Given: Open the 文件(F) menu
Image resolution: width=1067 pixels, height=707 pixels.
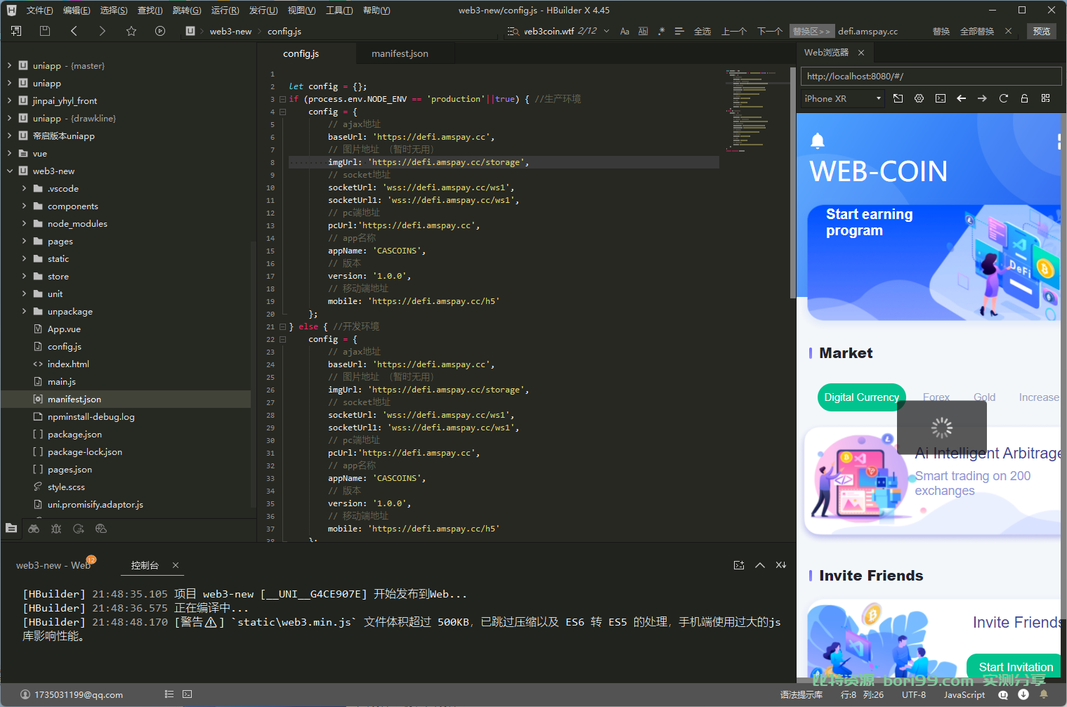Looking at the screenshot, I should (39, 10).
